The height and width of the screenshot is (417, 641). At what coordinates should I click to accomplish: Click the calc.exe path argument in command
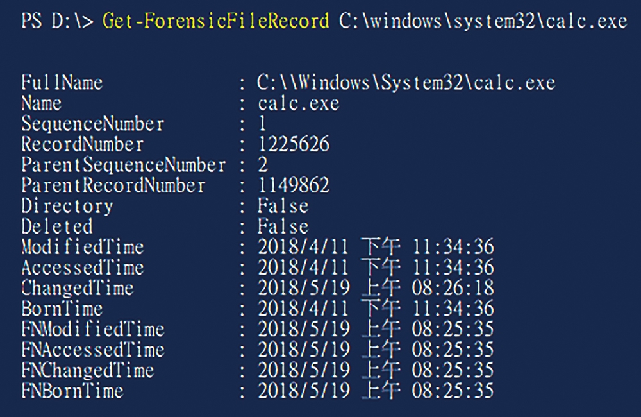point(483,21)
